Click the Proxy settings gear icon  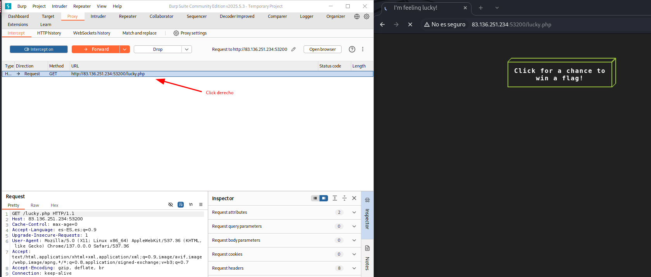176,33
